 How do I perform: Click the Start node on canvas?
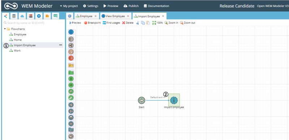pyautogui.click(x=142, y=101)
